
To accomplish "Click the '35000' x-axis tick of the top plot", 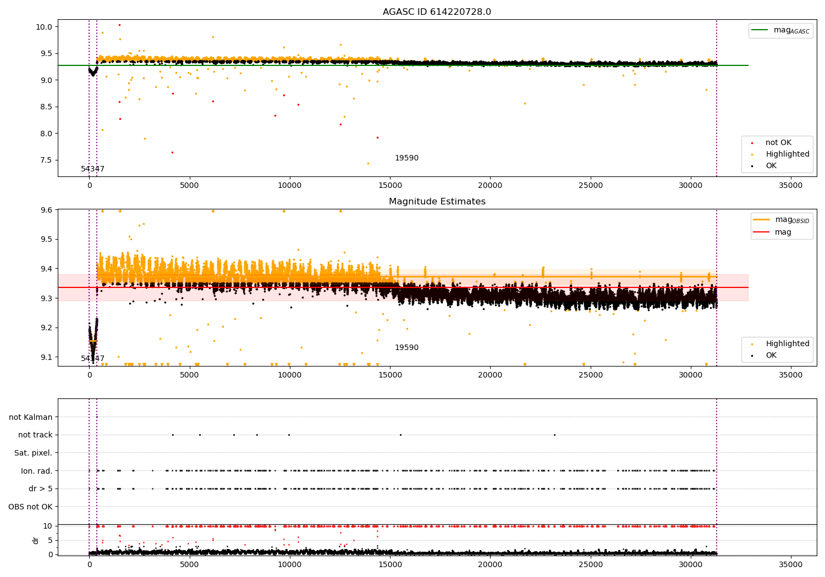I will pos(791,186).
